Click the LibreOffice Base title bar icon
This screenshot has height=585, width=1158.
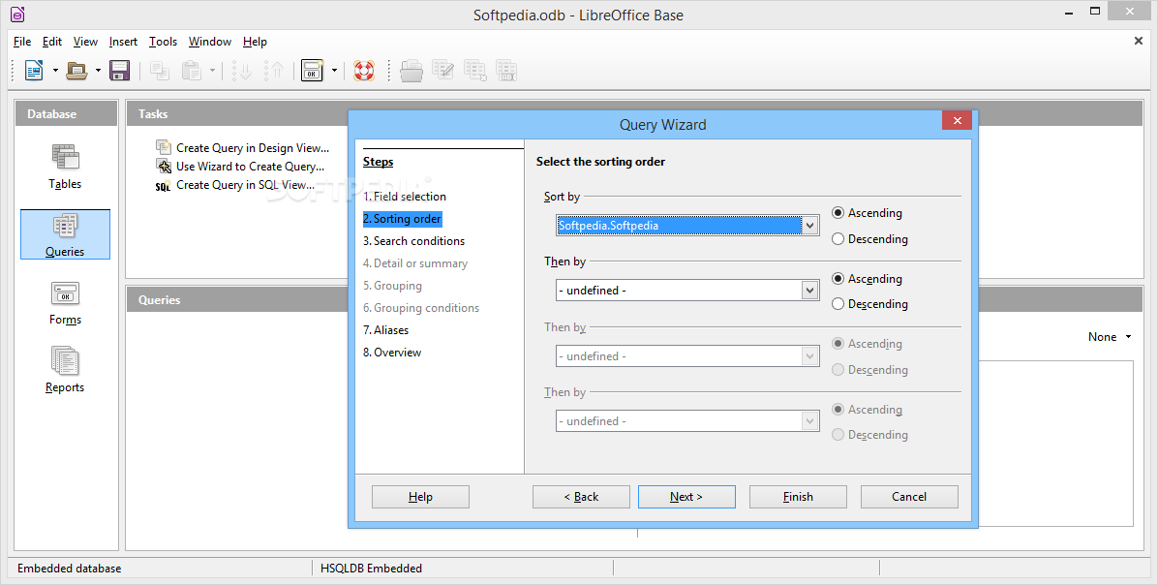pyautogui.click(x=17, y=14)
